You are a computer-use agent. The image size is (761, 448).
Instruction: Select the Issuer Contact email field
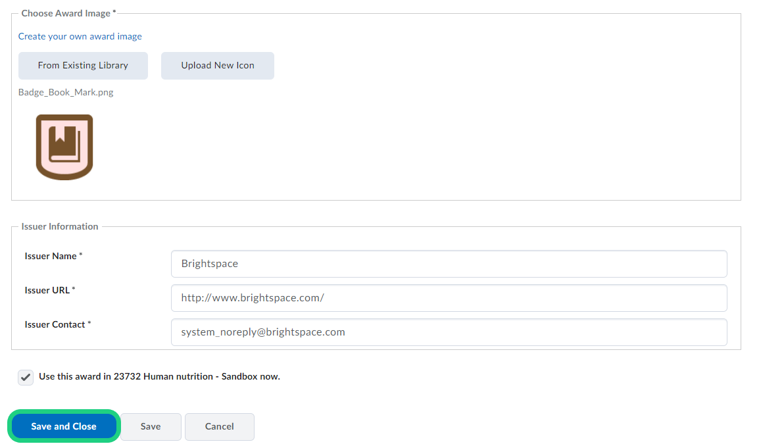pos(449,332)
